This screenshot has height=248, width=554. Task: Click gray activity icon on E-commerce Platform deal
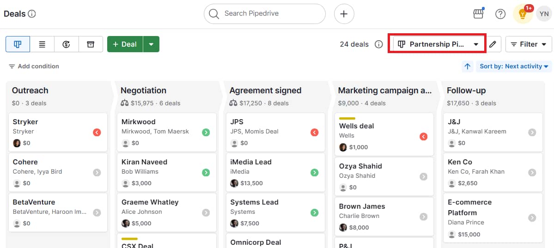pos(532,218)
